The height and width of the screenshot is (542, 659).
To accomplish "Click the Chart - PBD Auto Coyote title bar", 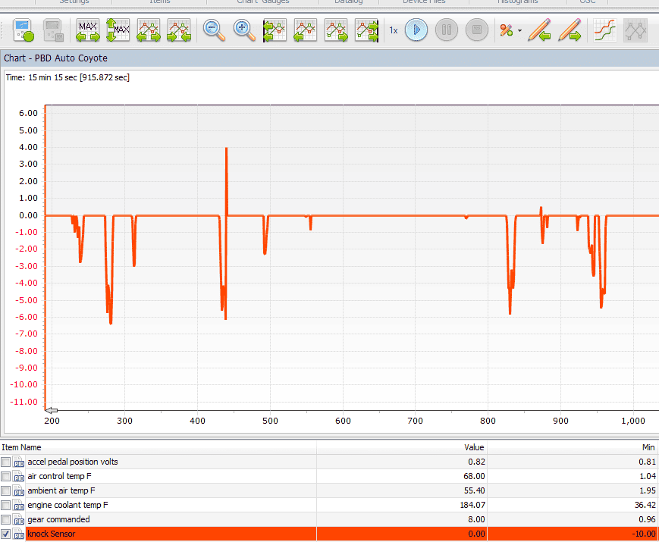I will click(x=329, y=58).
